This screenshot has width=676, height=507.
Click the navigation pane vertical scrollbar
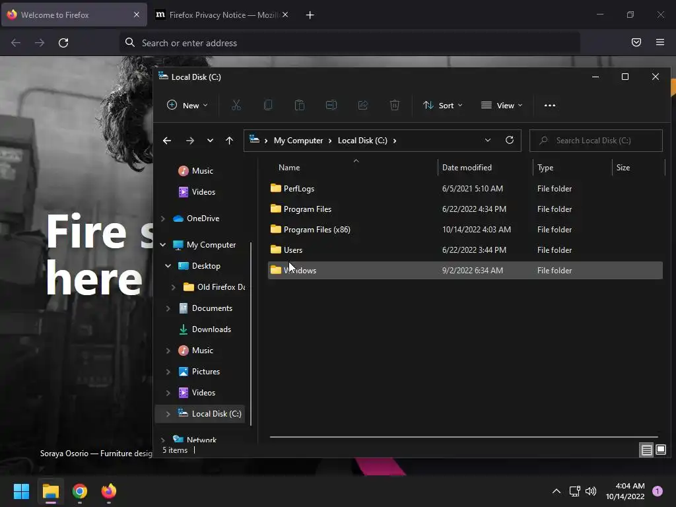click(251, 333)
